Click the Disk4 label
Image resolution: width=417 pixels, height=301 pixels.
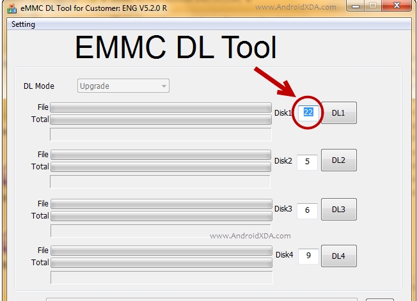pyautogui.click(x=285, y=255)
